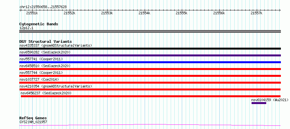This screenshot has height=129, width=290.
Task: Click the red nsv4210354 variant bar
Action: 150,89
